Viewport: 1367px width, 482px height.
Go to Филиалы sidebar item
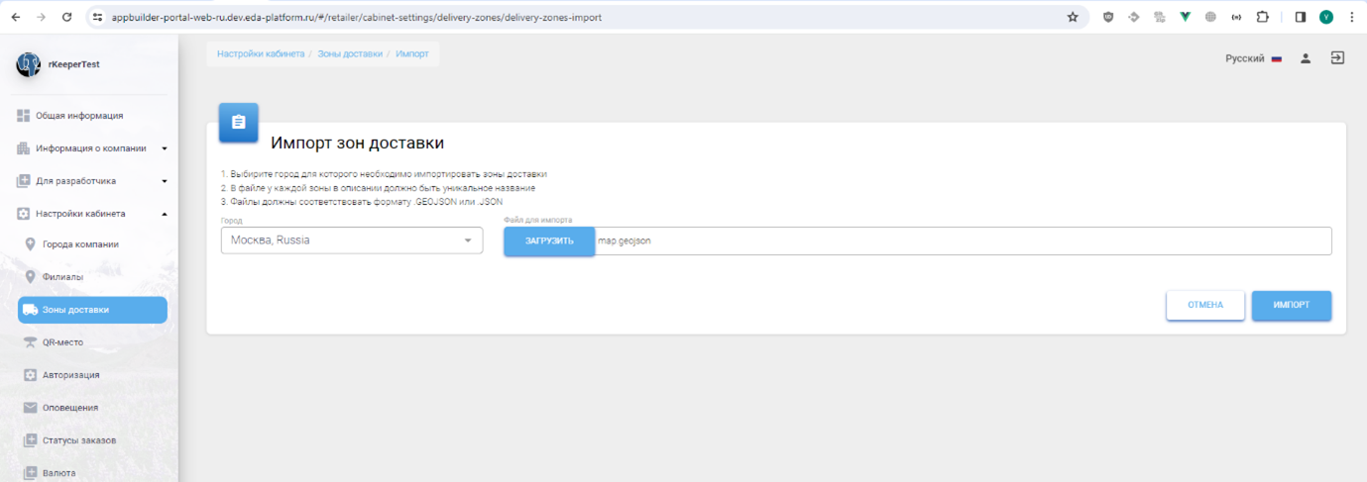(x=62, y=277)
